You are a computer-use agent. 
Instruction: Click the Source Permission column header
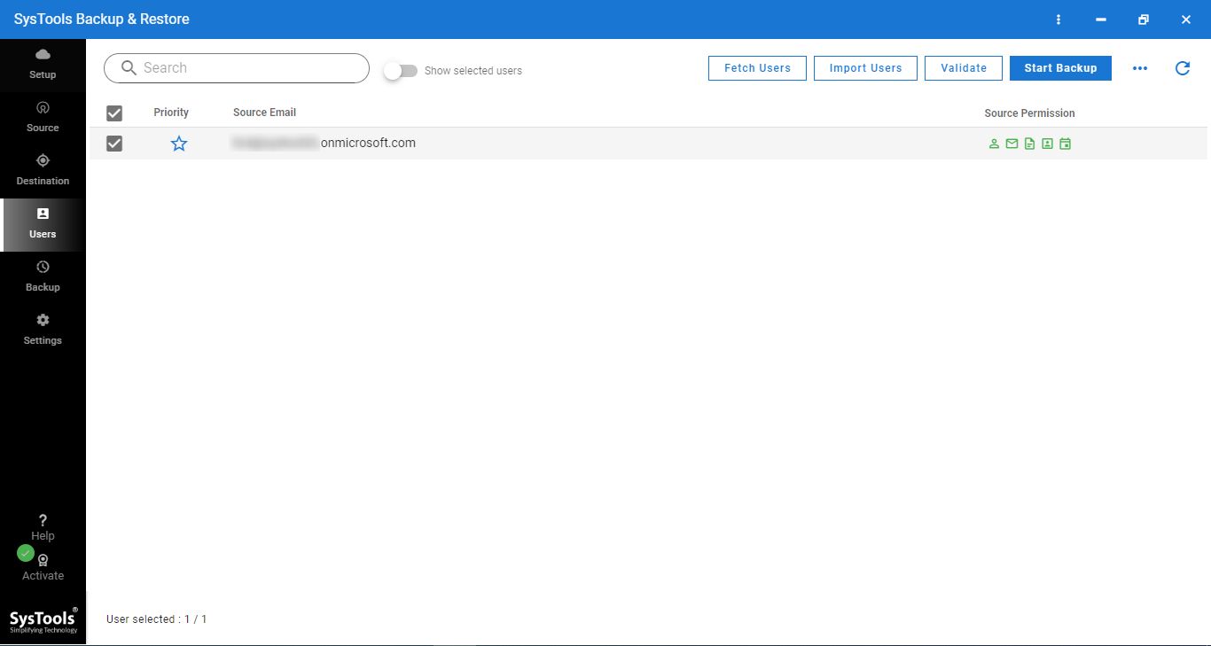pos(1029,113)
